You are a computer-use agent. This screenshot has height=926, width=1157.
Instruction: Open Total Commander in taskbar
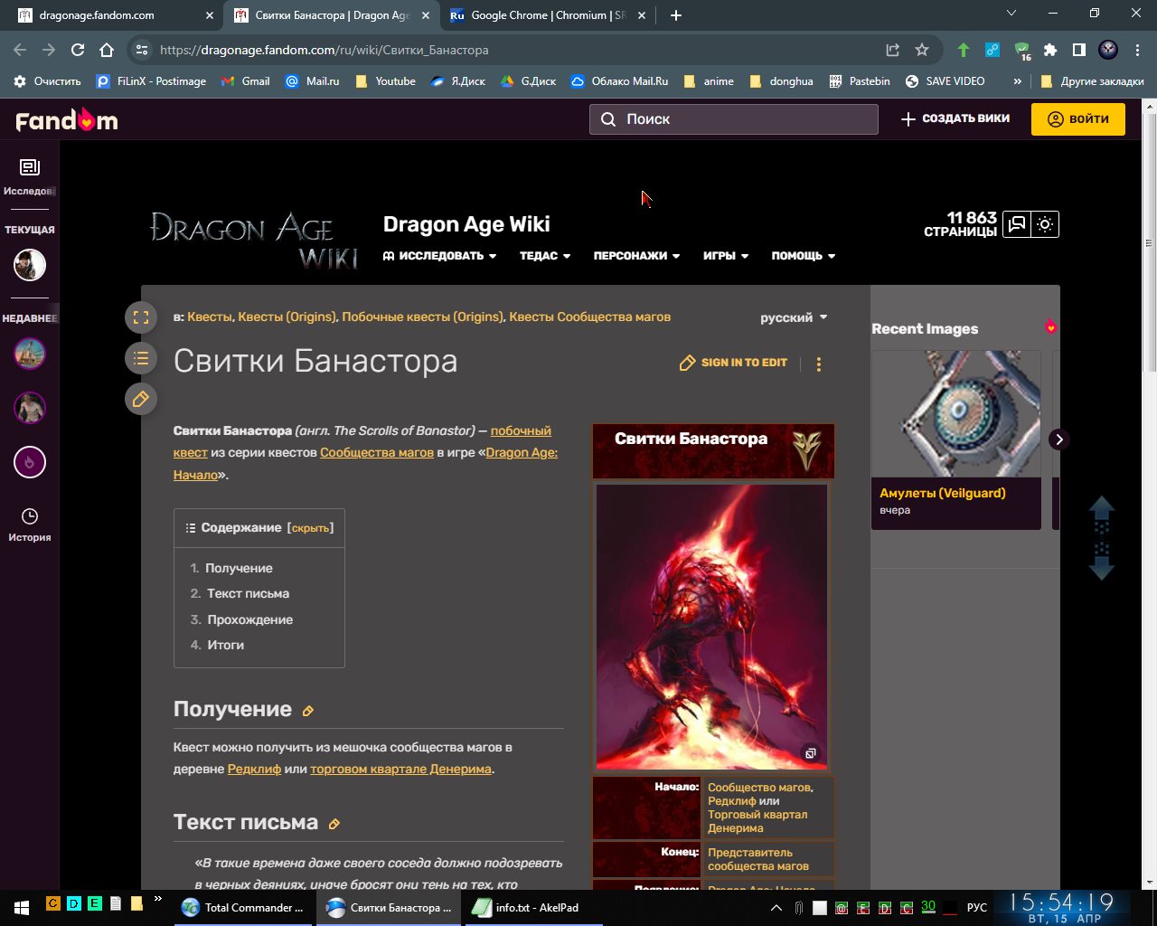click(x=244, y=907)
